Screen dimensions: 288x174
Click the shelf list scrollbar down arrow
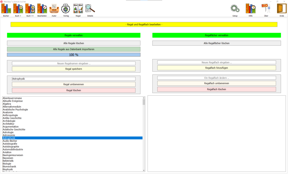pyautogui.click(x=144, y=170)
